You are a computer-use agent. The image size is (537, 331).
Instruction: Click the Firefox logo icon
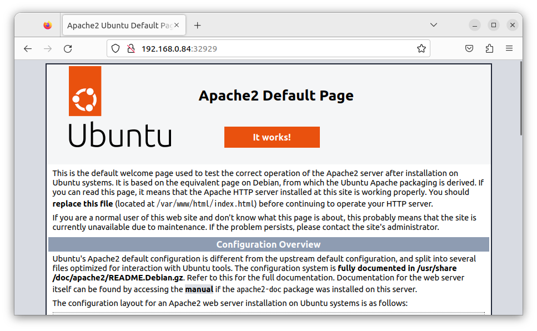[x=48, y=25]
